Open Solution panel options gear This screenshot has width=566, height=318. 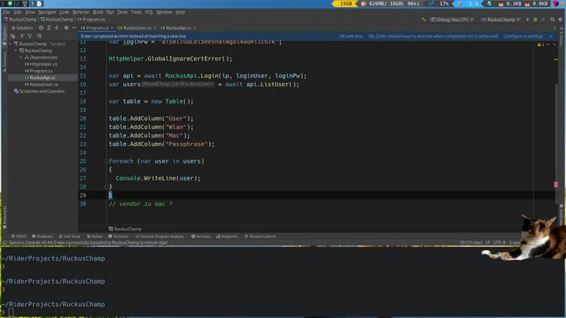(x=66, y=28)
